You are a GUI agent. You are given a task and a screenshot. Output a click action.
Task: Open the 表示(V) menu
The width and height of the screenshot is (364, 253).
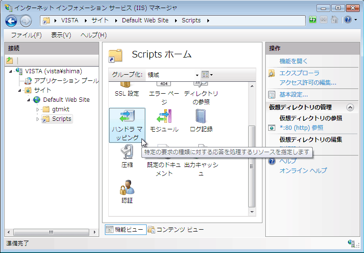[61, 35]
